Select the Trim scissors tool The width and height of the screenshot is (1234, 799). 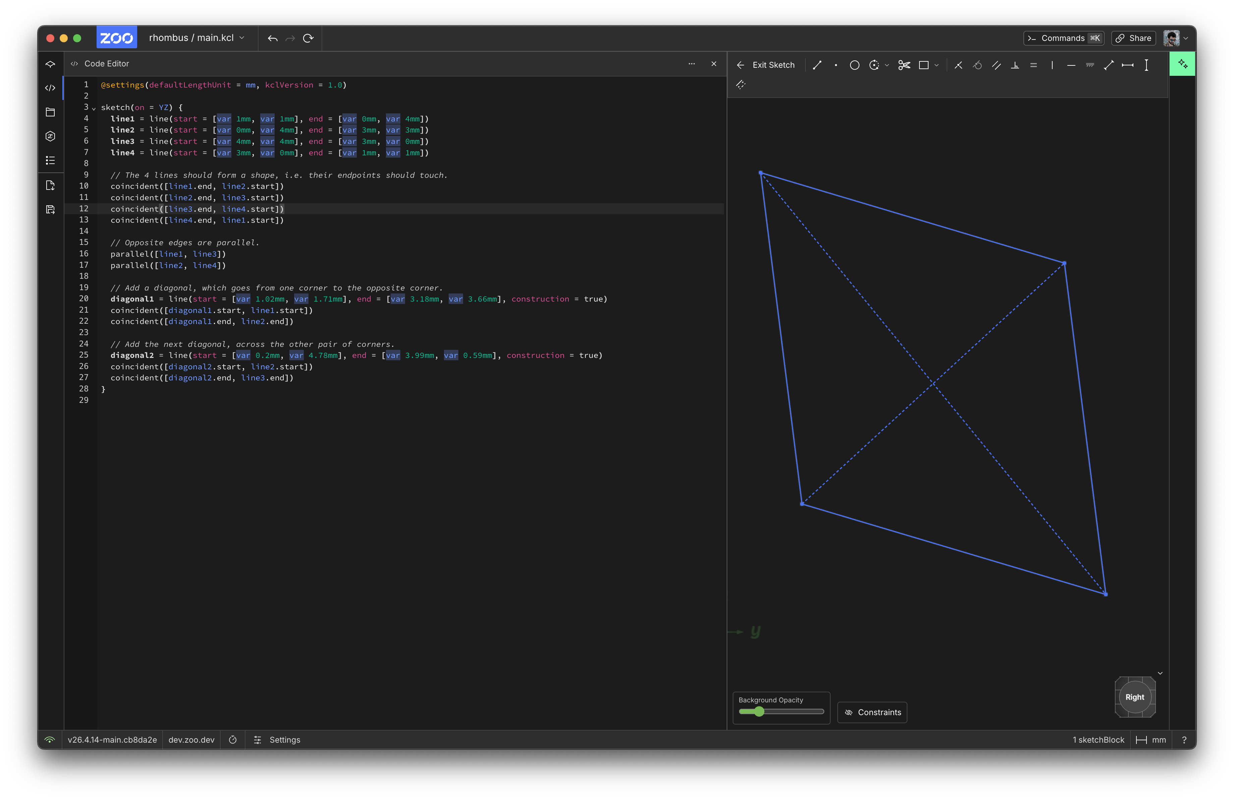coord(904,65)
